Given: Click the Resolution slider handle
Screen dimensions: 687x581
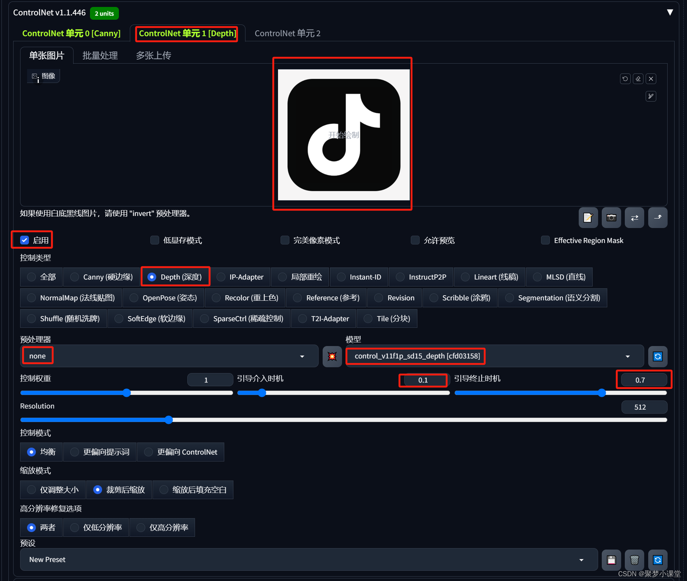Looking at the screenshot, I should click(169, 420).
